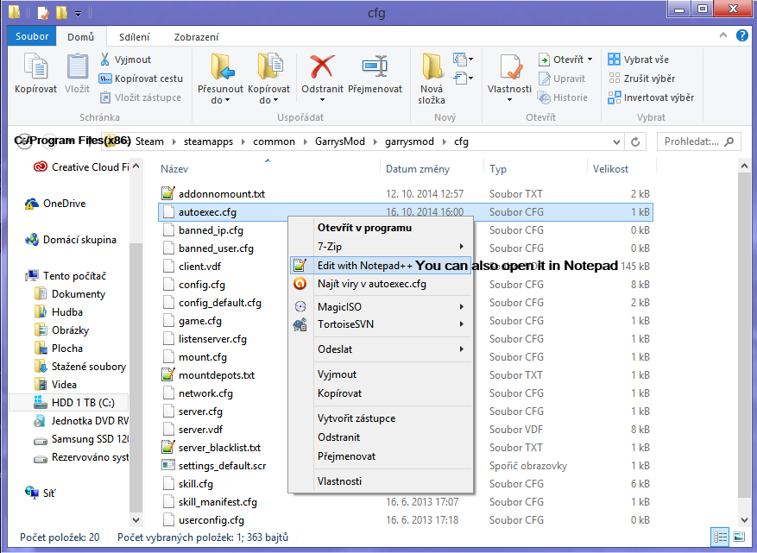This screenshot has width=757, height=553.
Task: Choose Vytvořit zástupce in context menu
Action: point(381,418)
